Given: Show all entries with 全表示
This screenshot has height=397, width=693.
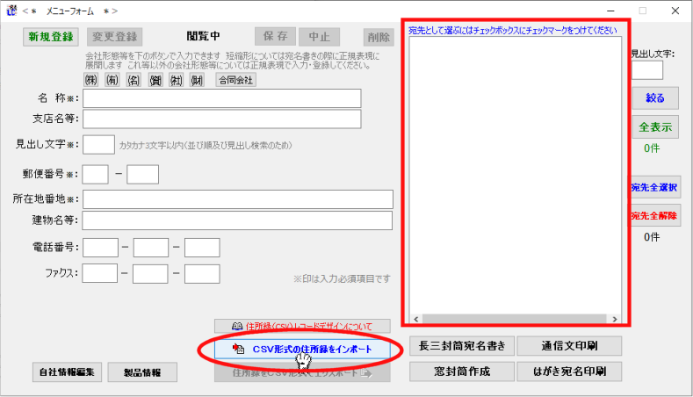Looking at the screenshot, I should [x=655, y=126].
